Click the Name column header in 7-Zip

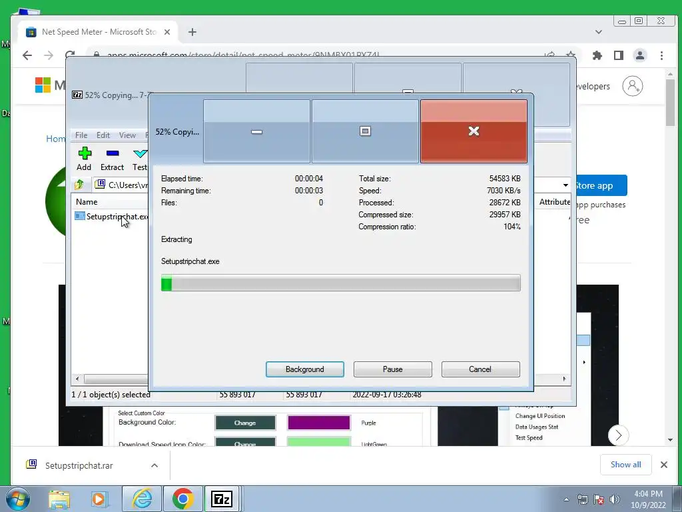click(x=87, y=201)
